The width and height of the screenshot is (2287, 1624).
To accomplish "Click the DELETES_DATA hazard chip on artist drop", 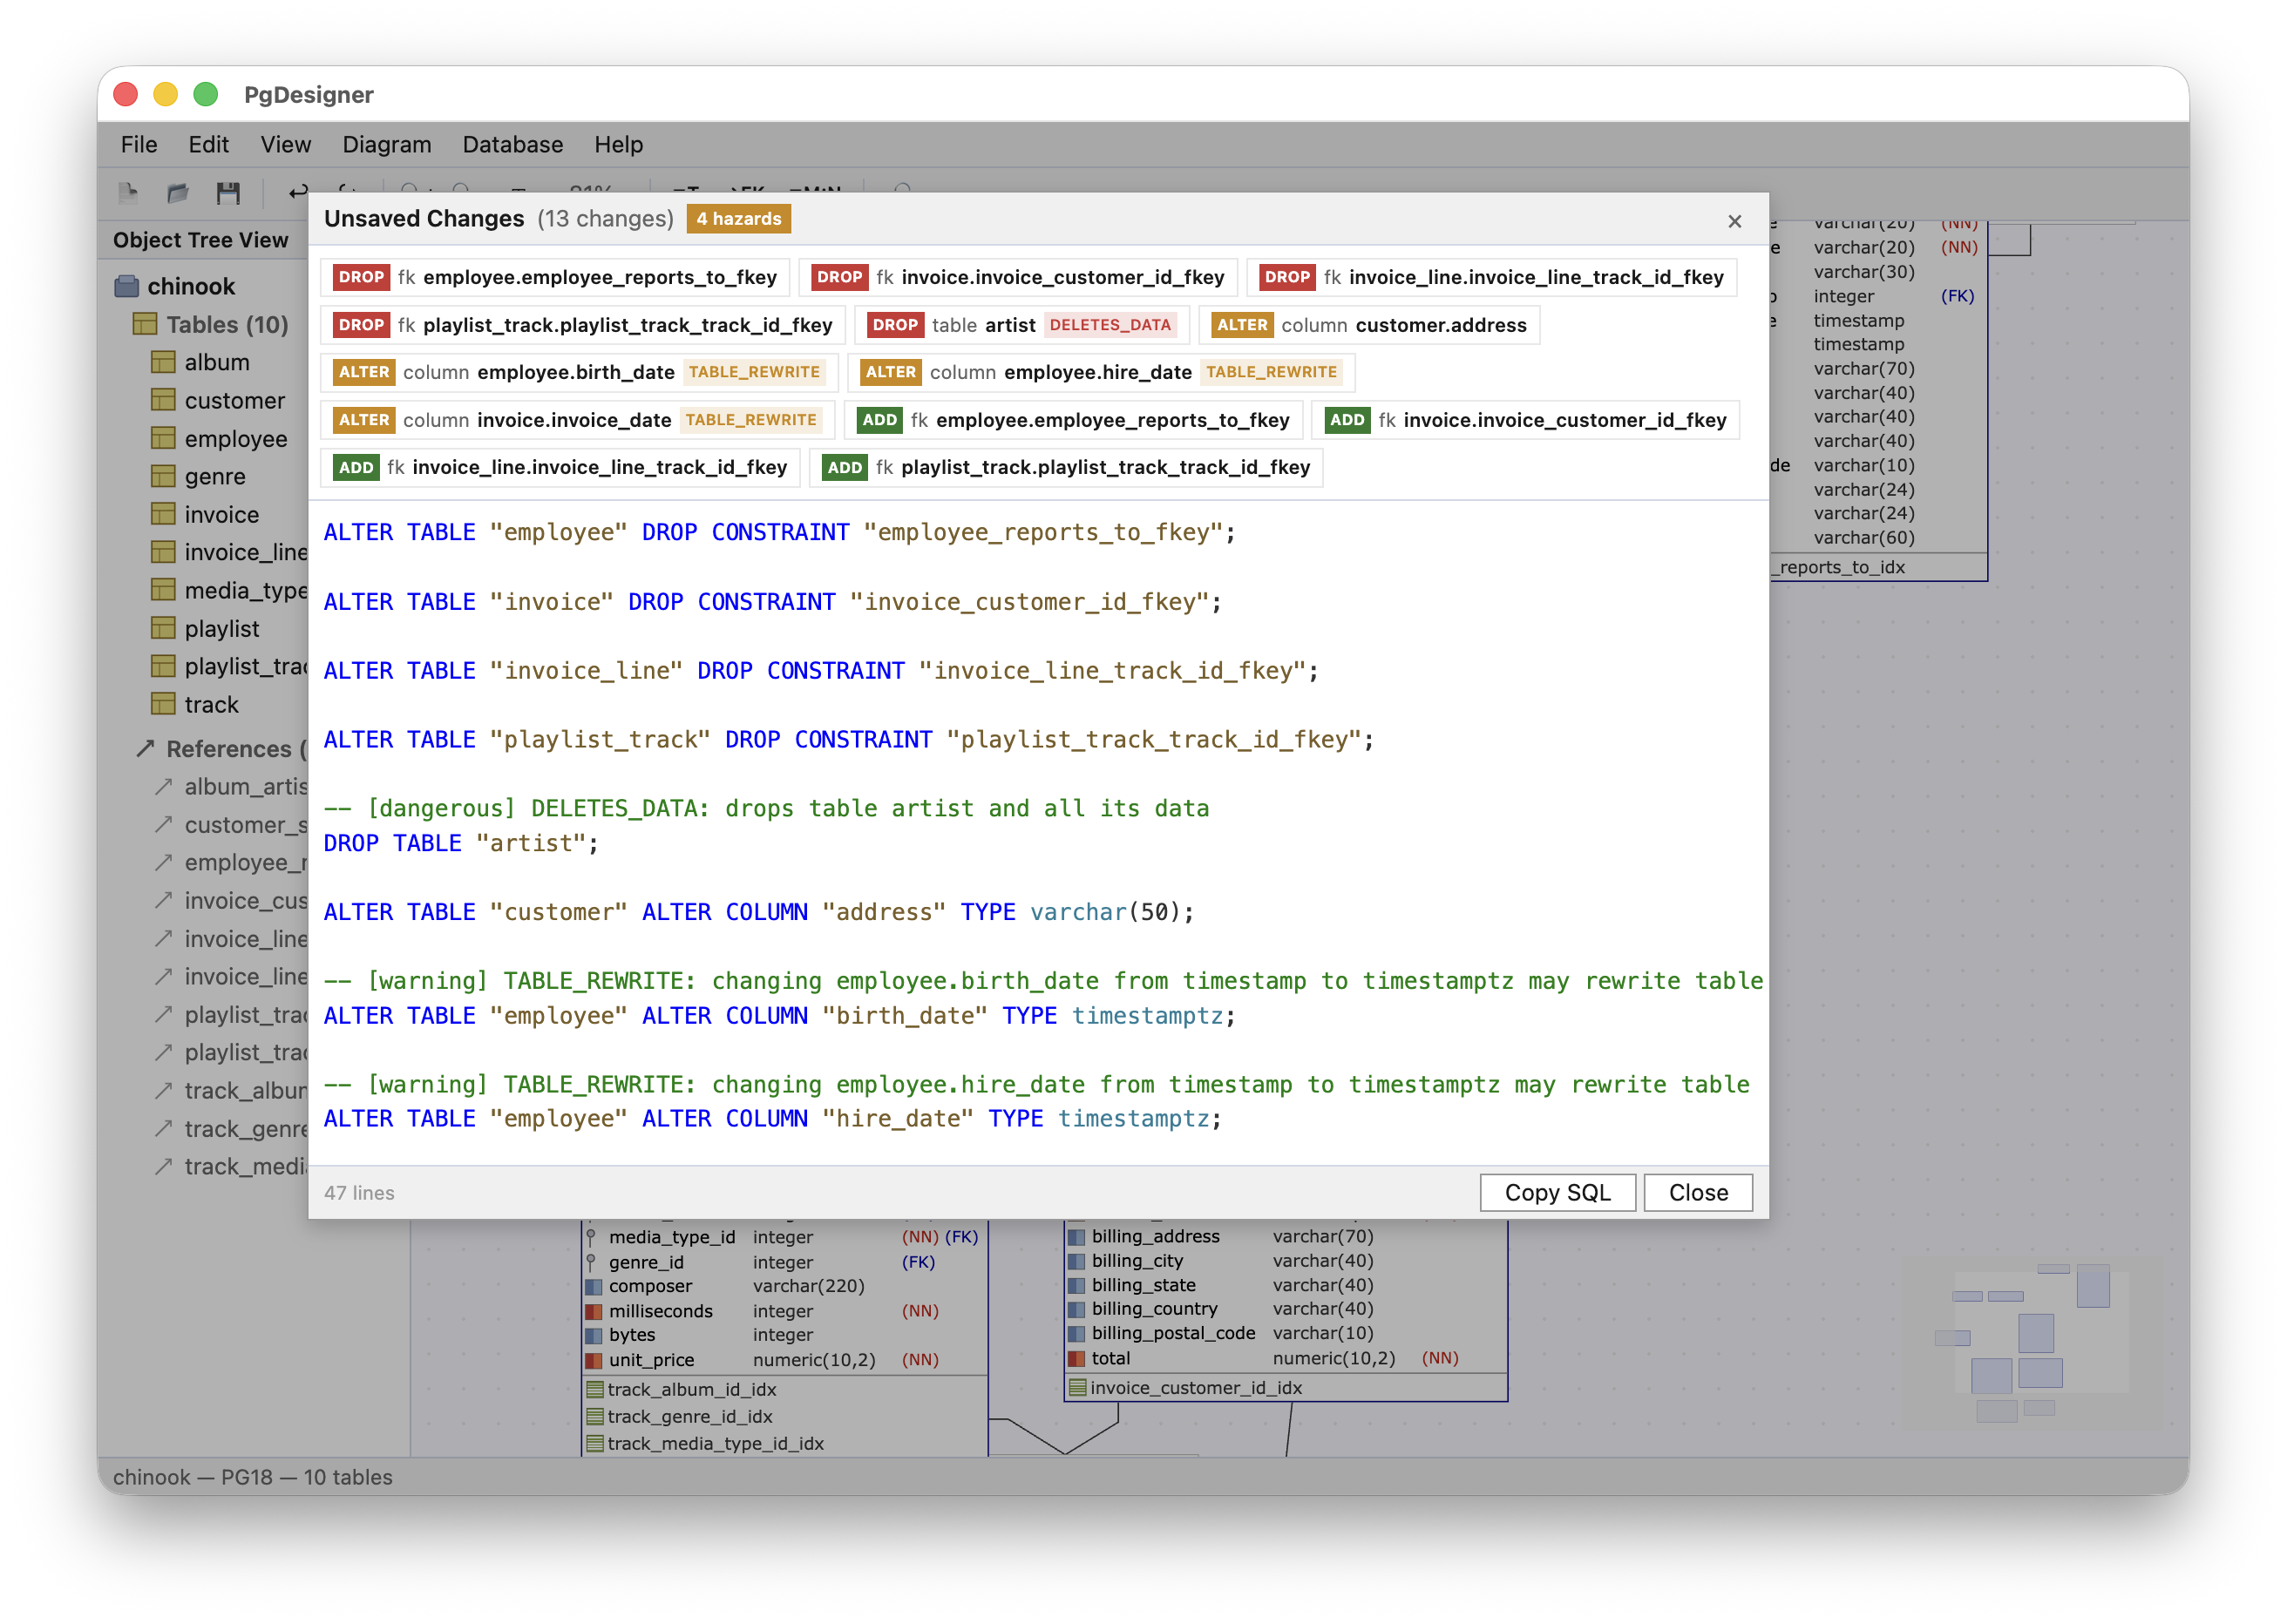I will (1110, 325).
